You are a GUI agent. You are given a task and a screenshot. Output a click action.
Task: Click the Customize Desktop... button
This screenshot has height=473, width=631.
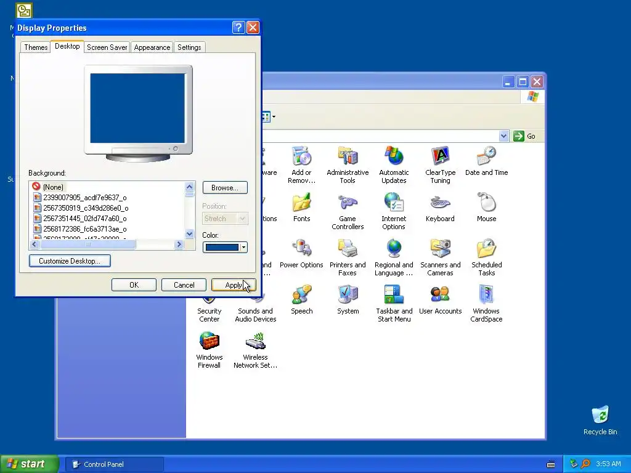point(70,261)
